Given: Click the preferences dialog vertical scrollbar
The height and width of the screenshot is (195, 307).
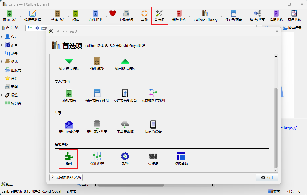Looking at the screenshot, I should (276, 128).
